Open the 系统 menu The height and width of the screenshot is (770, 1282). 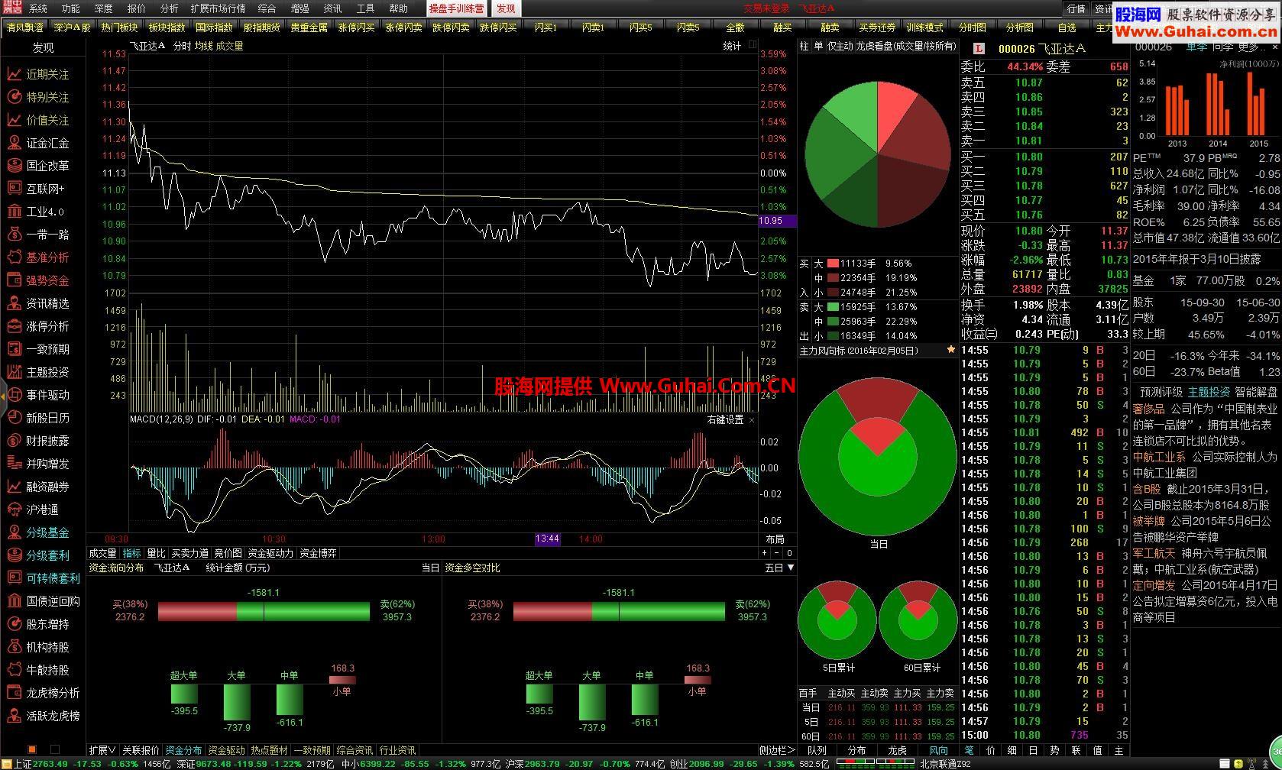point(37,8)
